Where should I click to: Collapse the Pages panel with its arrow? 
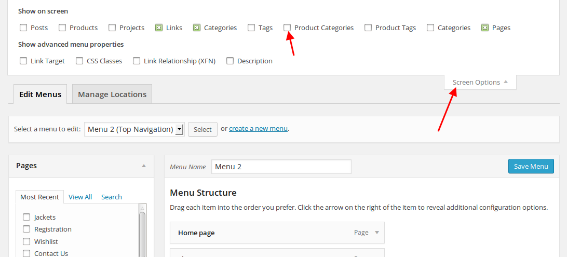(x=144, y=166)
